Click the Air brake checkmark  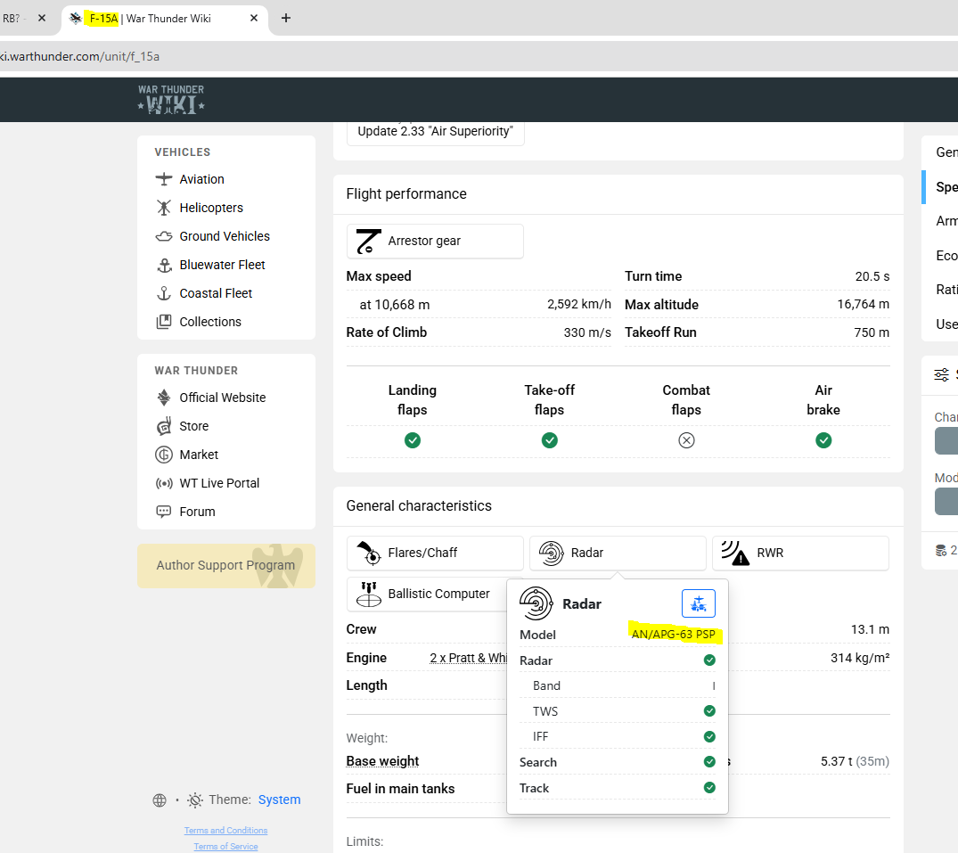pyautogui.click(x=823, y=440)
